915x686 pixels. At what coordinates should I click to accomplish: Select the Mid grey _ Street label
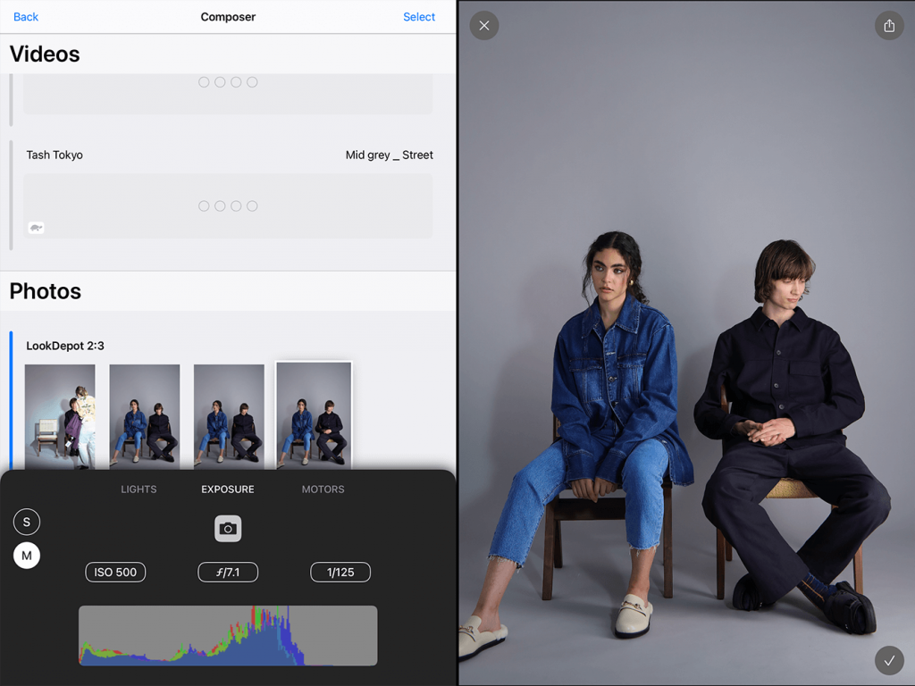click(390, 155)
